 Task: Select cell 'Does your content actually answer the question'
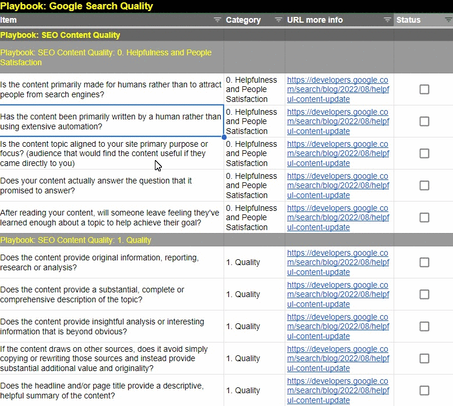[x=112, y=185]
